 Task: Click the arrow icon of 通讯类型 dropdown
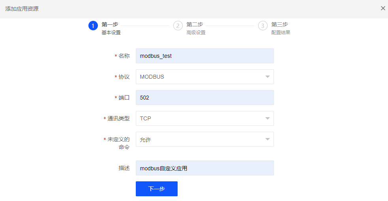(x=268, y=118)
